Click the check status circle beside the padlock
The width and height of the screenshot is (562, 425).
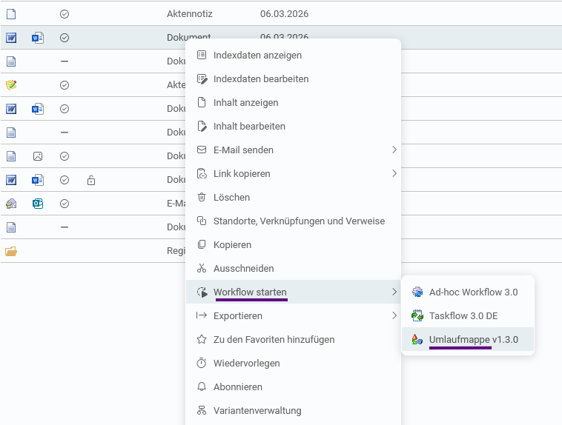(65, 180)
